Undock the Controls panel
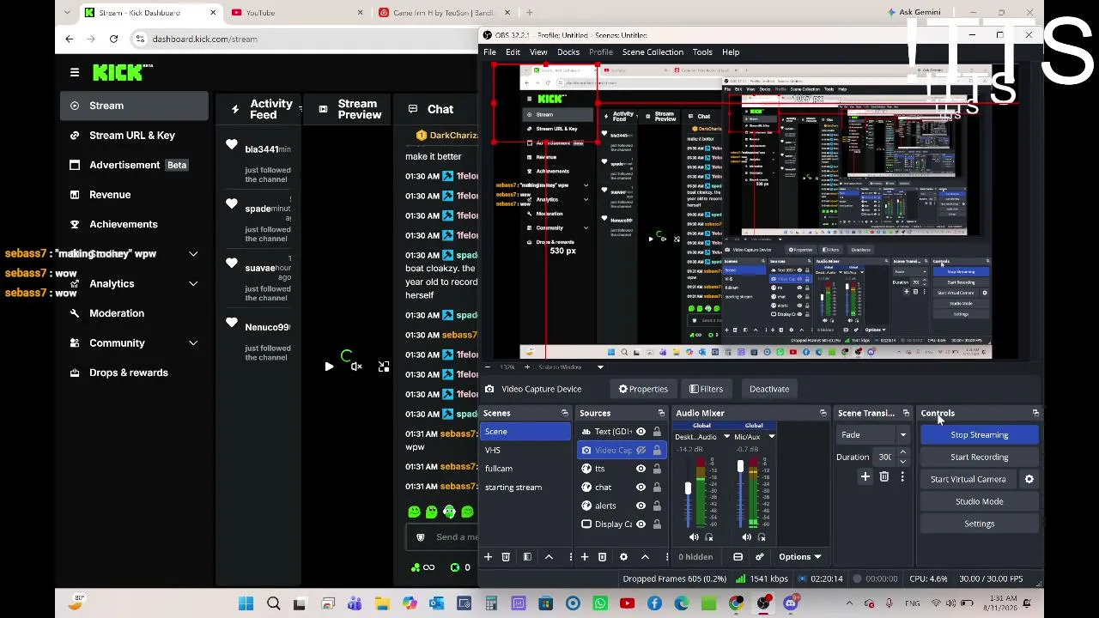 (1035, 414)
